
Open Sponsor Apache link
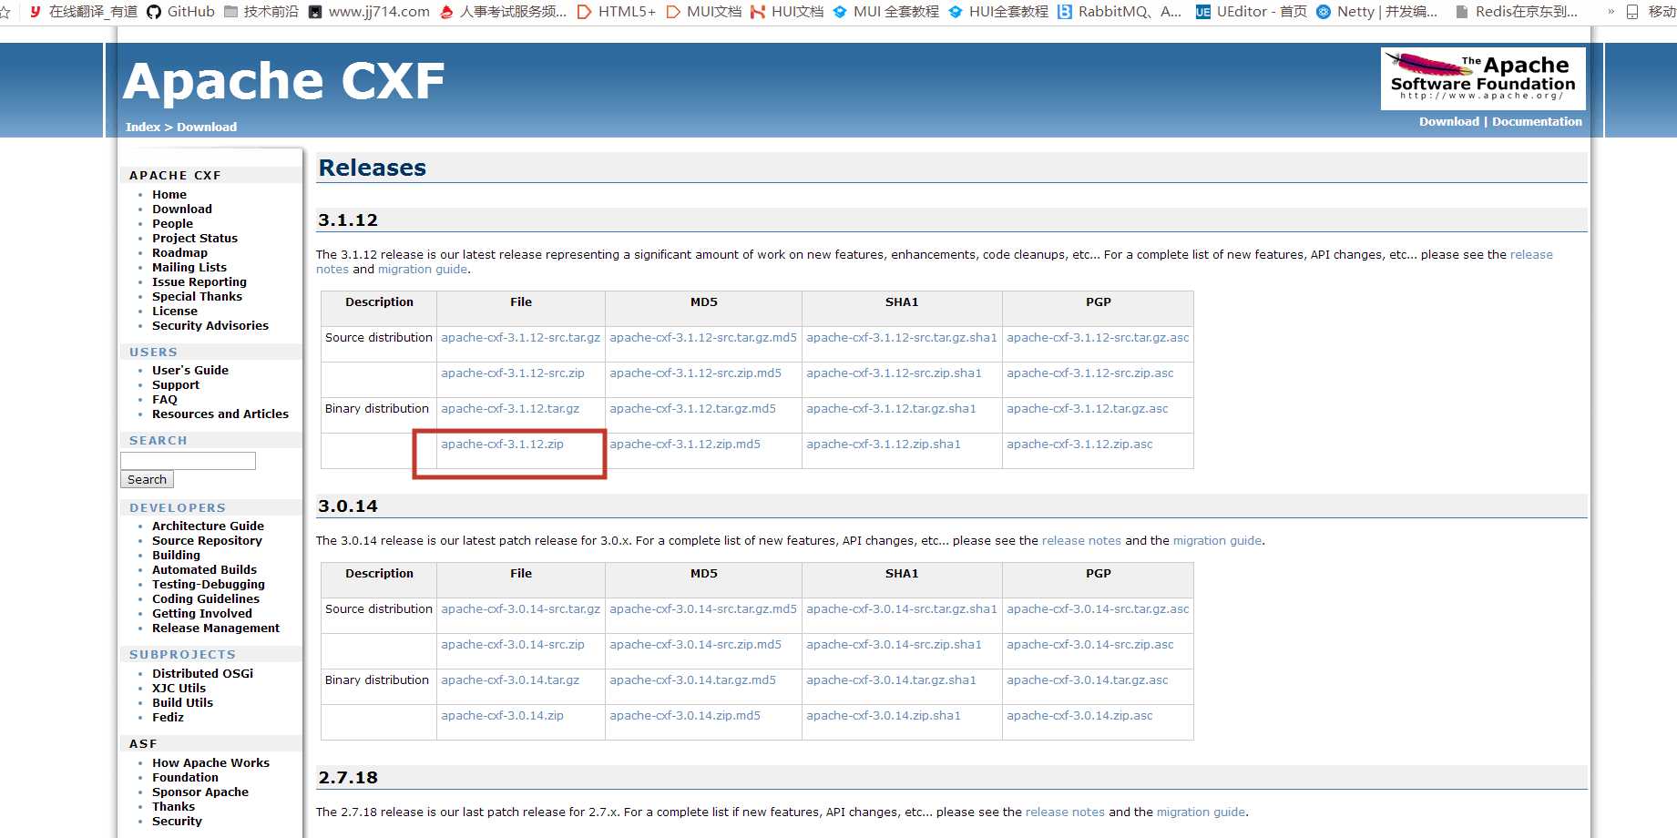click(200, 792)
